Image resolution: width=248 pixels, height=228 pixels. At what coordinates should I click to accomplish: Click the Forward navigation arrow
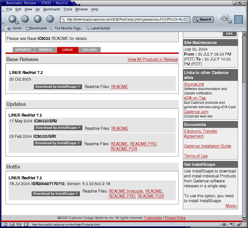[x=25, y=19]
